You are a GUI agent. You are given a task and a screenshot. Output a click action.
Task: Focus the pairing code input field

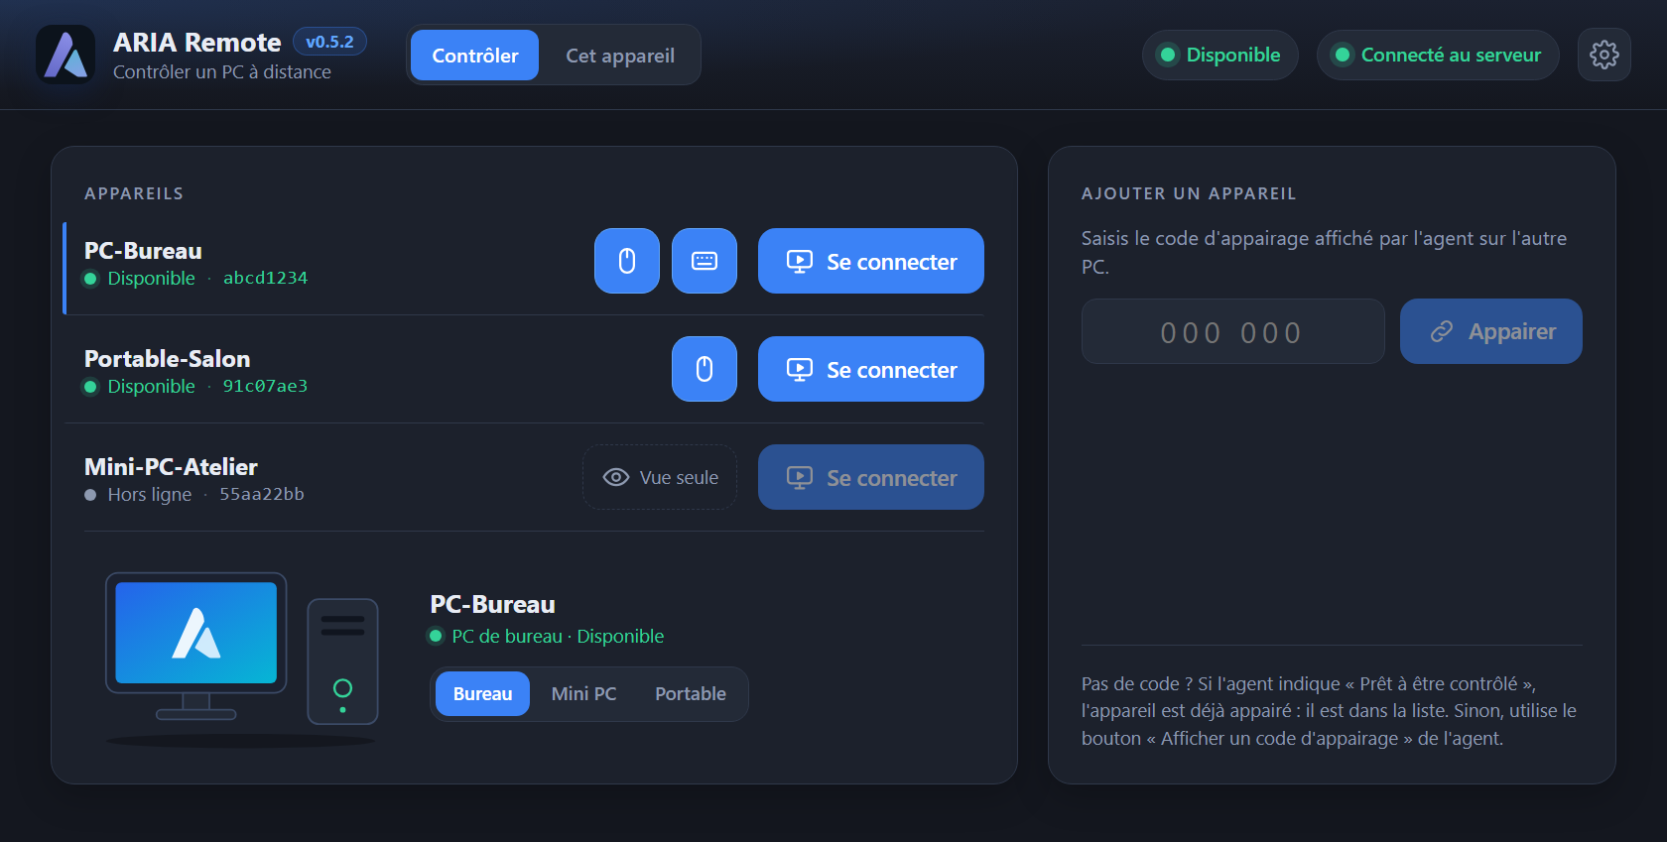pos(1233,331)
